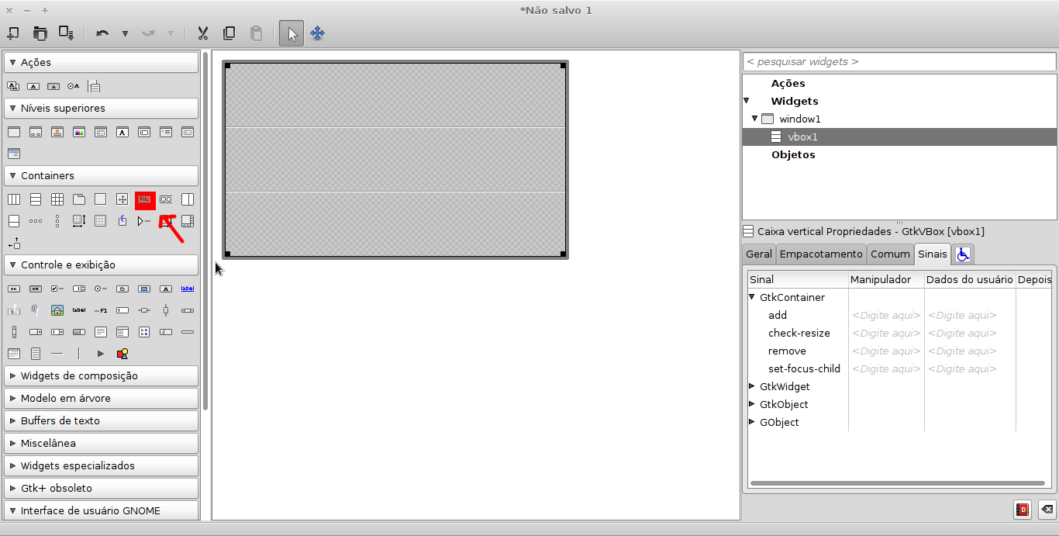Choose the Expander container icon
This screenshot has width=1059, height=536.
click(x=144, y=221)
